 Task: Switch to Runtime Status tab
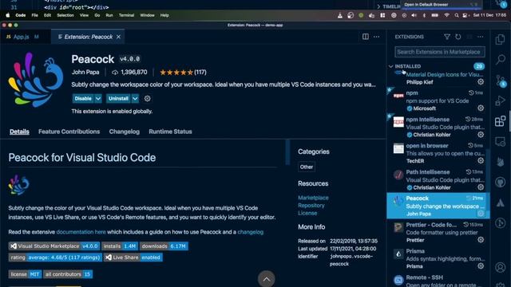[x=170, y=132]
